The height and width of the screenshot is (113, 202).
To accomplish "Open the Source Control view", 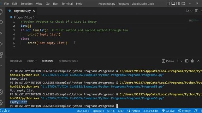I will pos(1,33).
